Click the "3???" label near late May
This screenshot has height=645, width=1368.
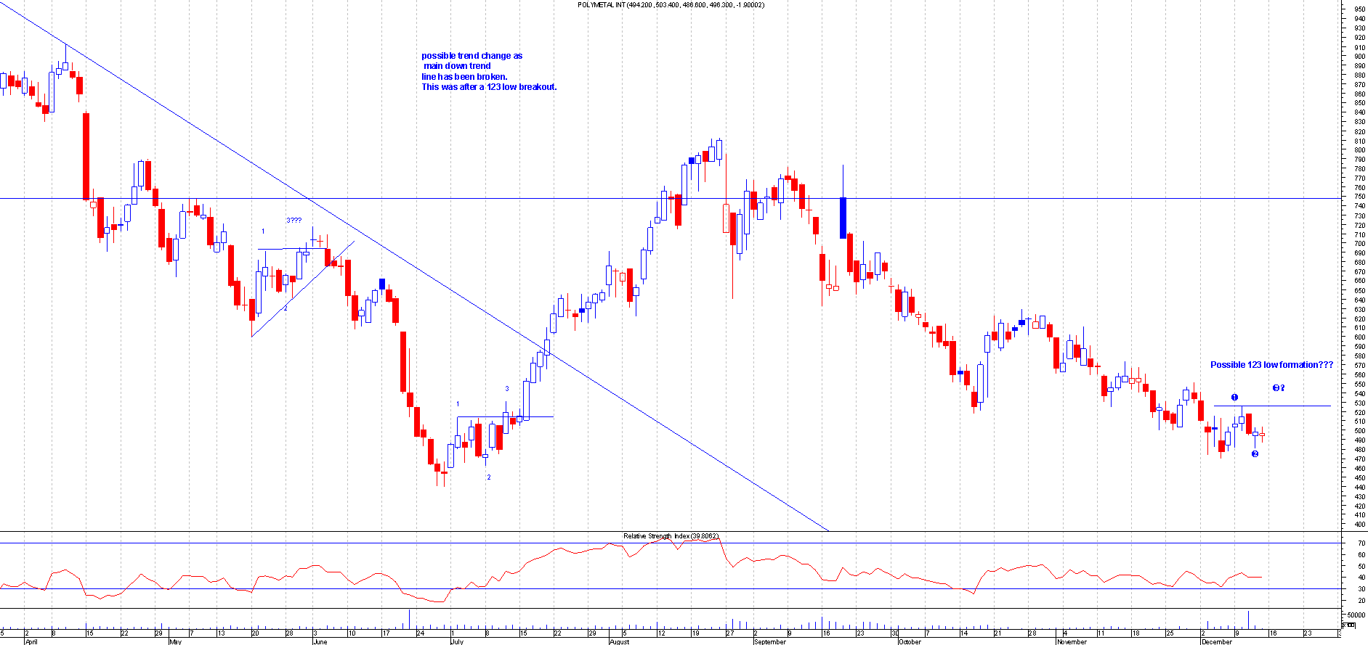tap(294, 221)
